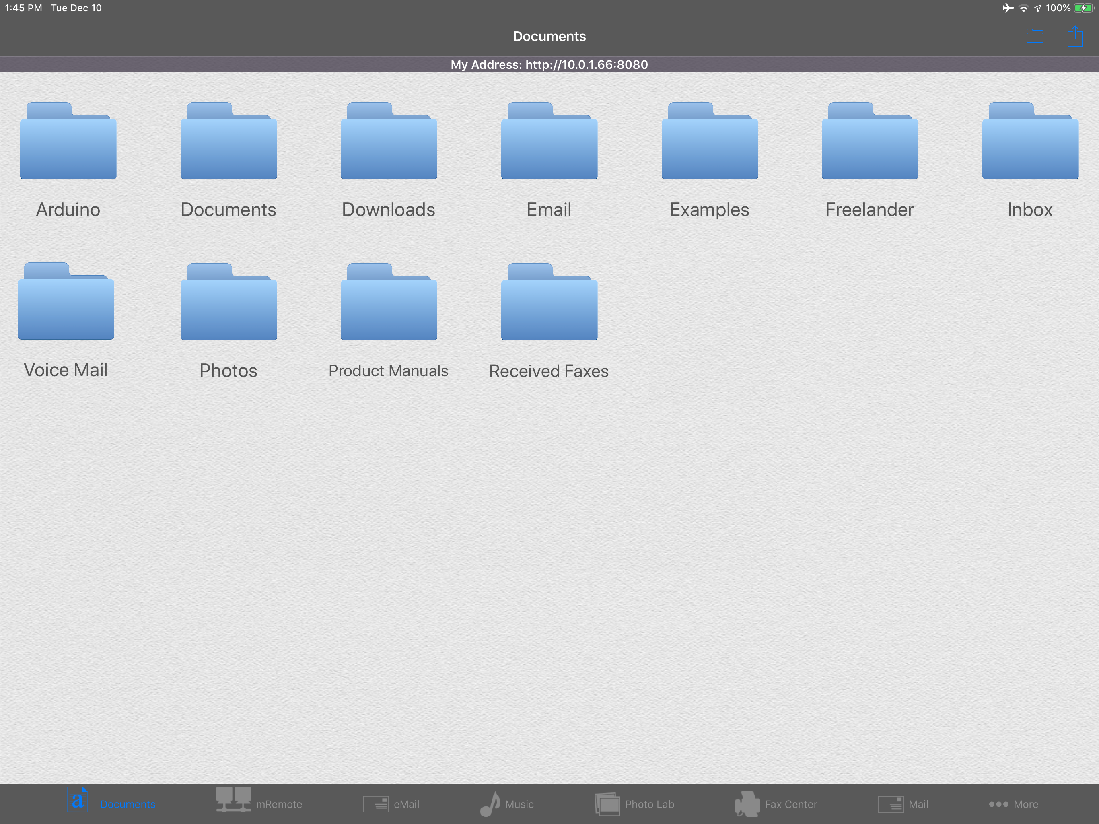Image resolution: width=1099 pixels, height=824 pixels.
Task: Tap the share icon in header
Action: 1074,36
